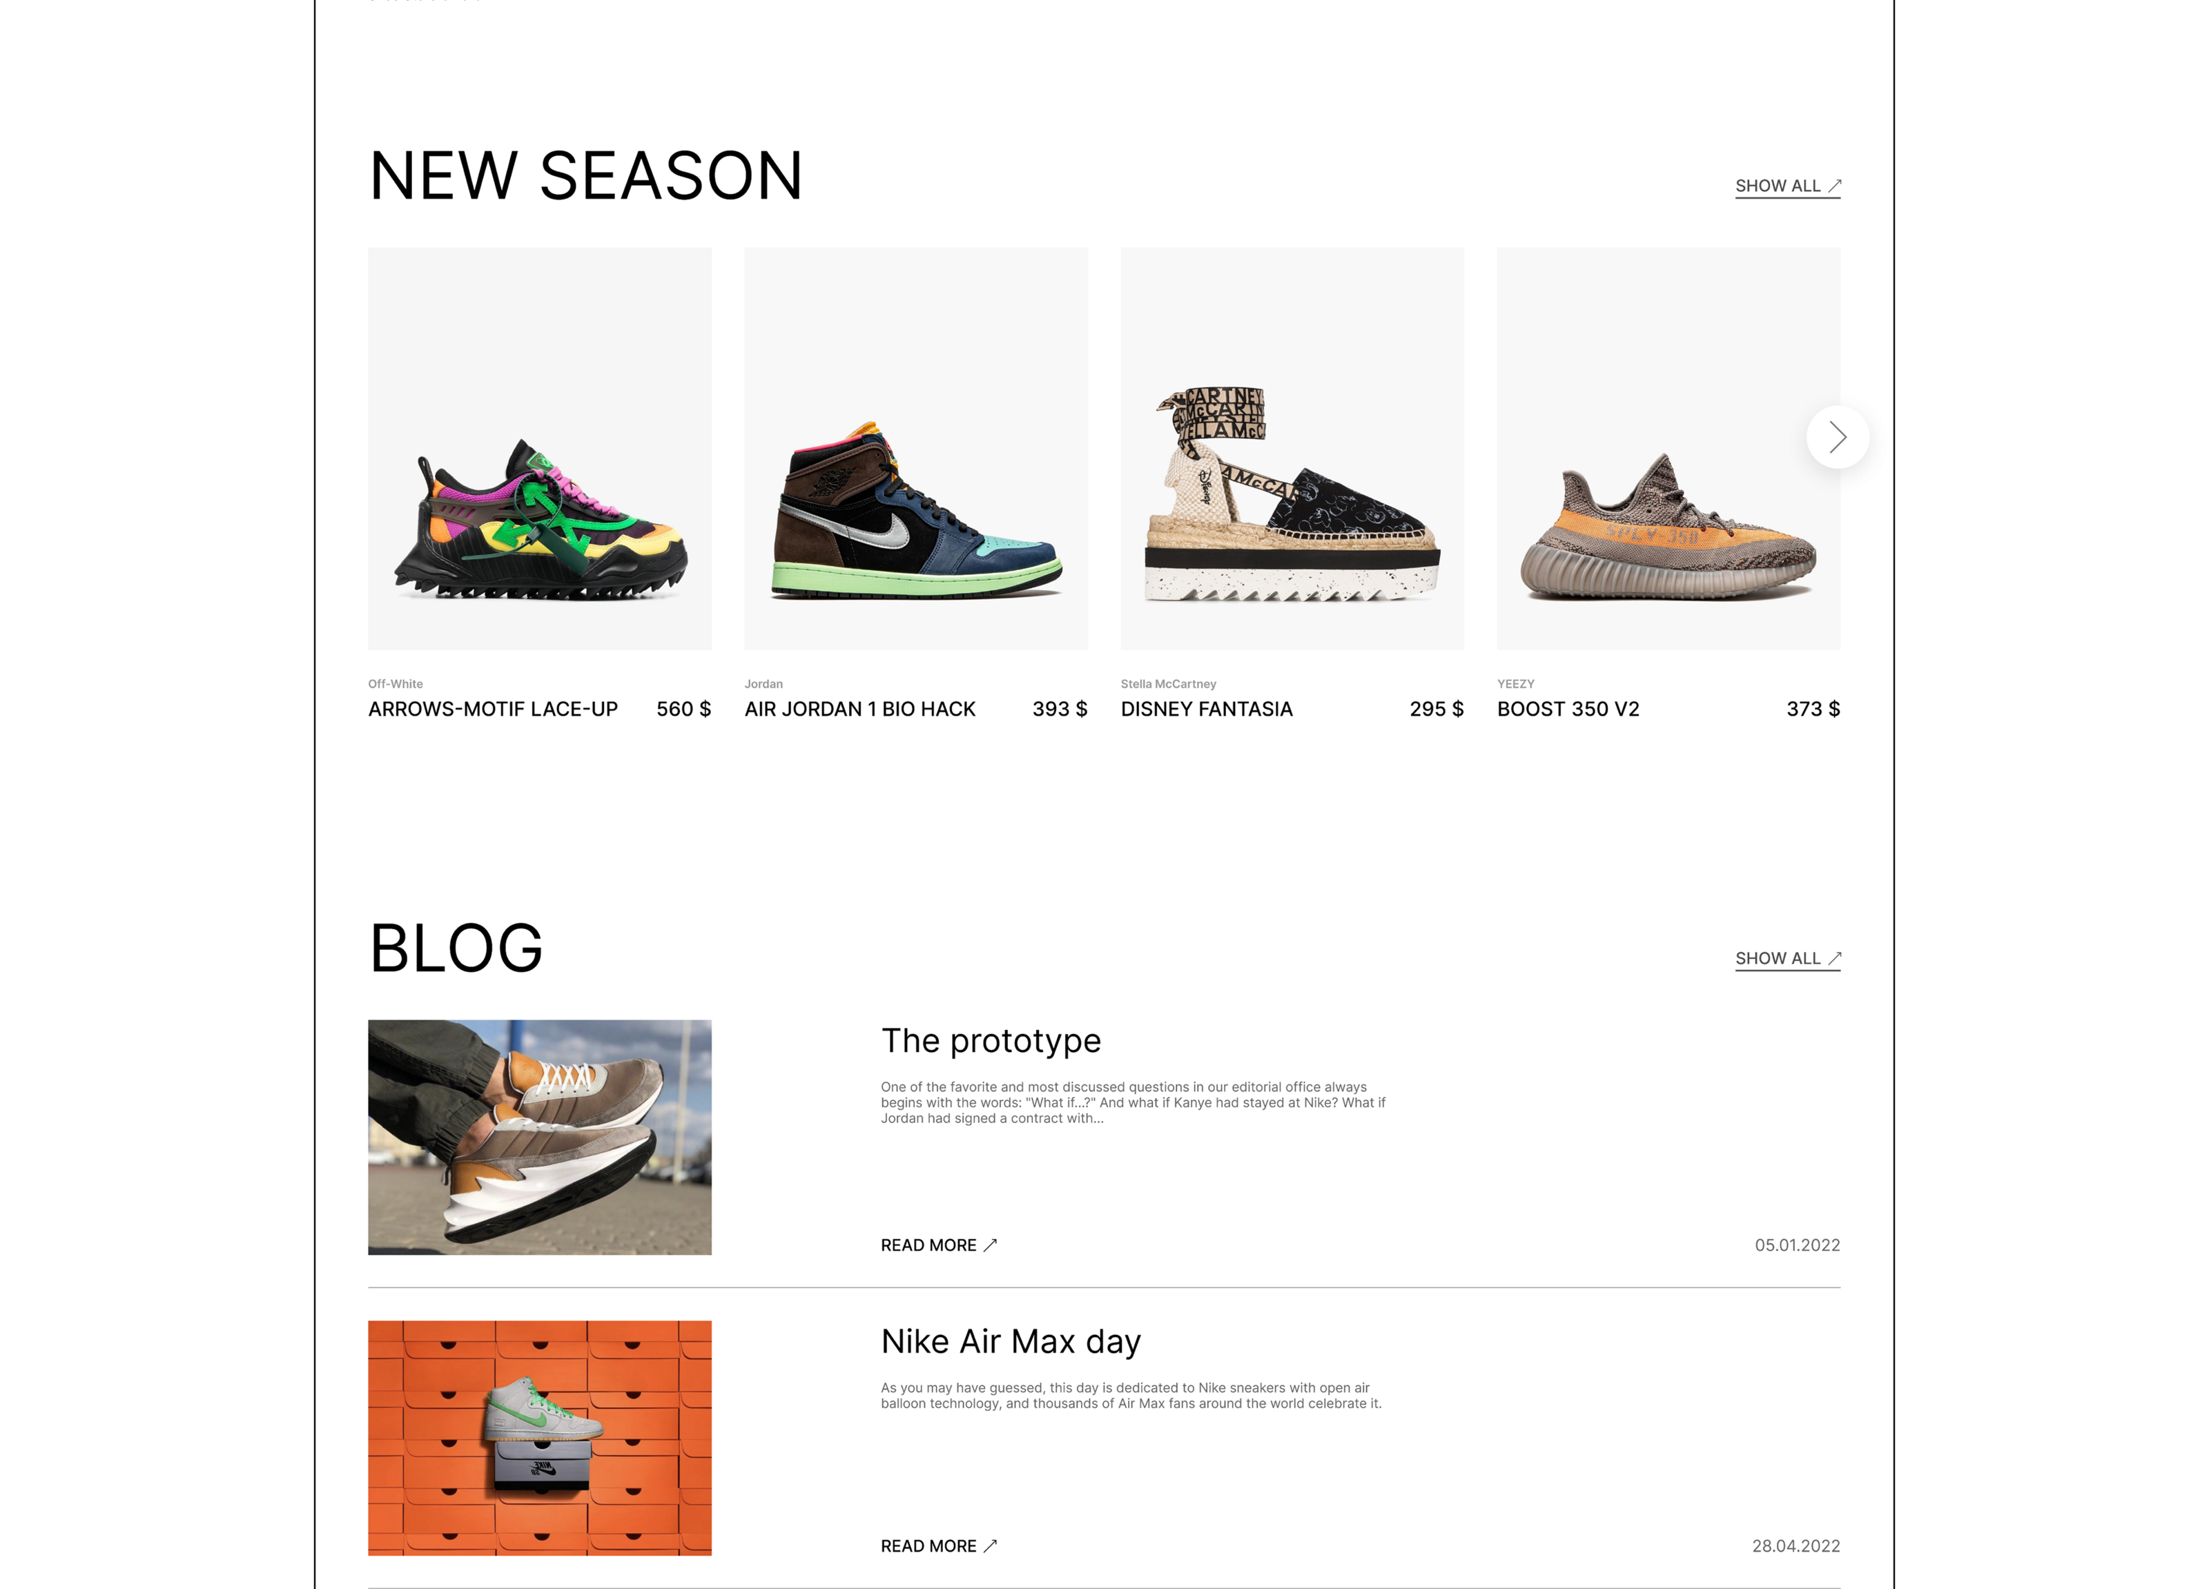Open The prototype blog post thumbnail
Image resolution: width=2209 pixels, height=1589 pixels.
pyautogui.click(x=540, y=1138)
